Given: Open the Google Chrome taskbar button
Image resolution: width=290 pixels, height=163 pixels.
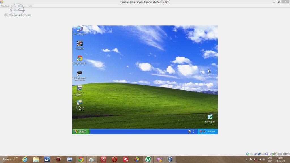Looking at the screenshot, I should [x=81, y=159].
